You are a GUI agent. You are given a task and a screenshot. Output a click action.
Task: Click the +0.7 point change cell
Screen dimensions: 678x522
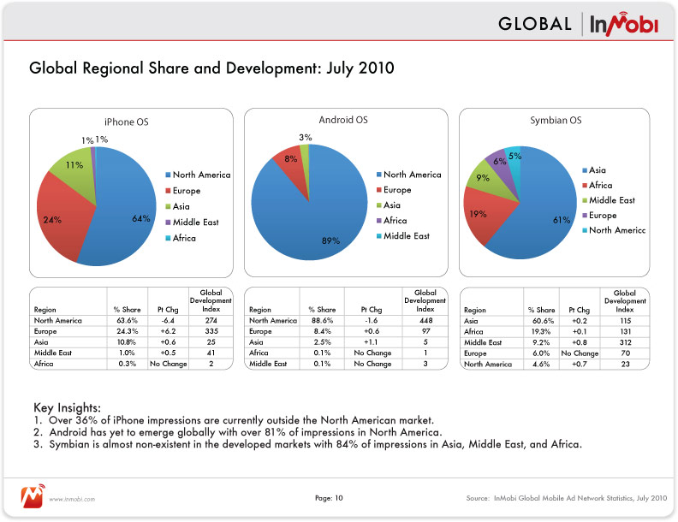point(580,365)
